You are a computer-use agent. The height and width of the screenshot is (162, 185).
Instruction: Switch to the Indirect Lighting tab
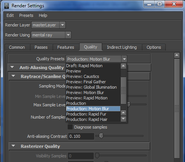[x=122, y=47]
